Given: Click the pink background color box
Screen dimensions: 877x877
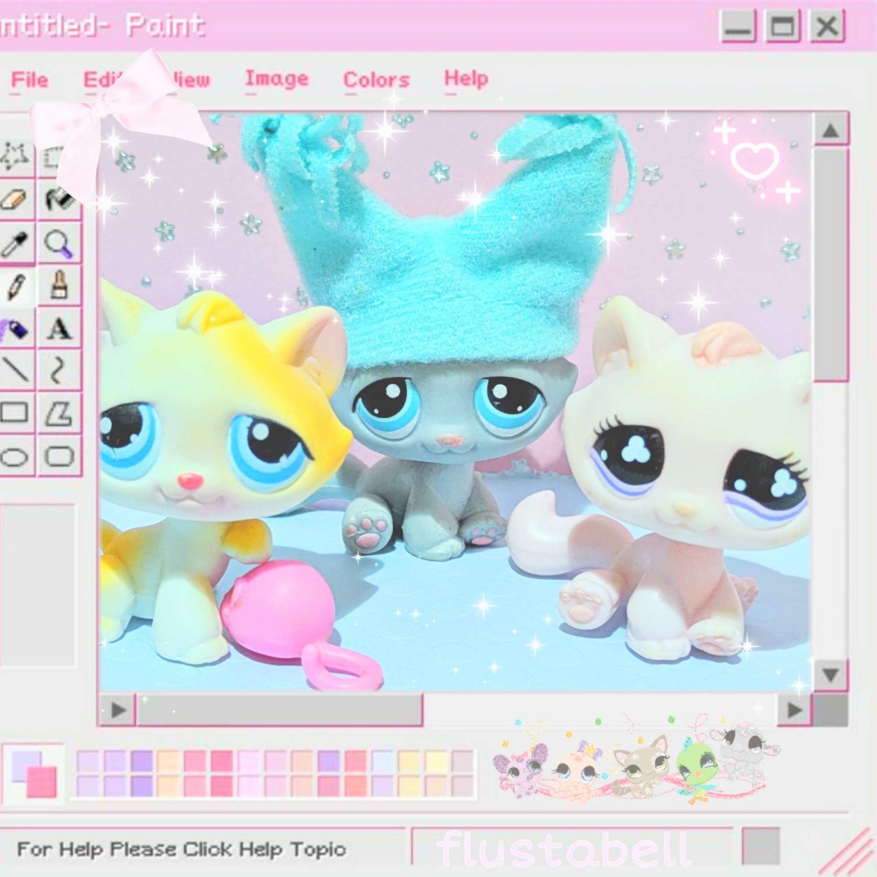Looking at the screenshot, I should pos(43,783).
